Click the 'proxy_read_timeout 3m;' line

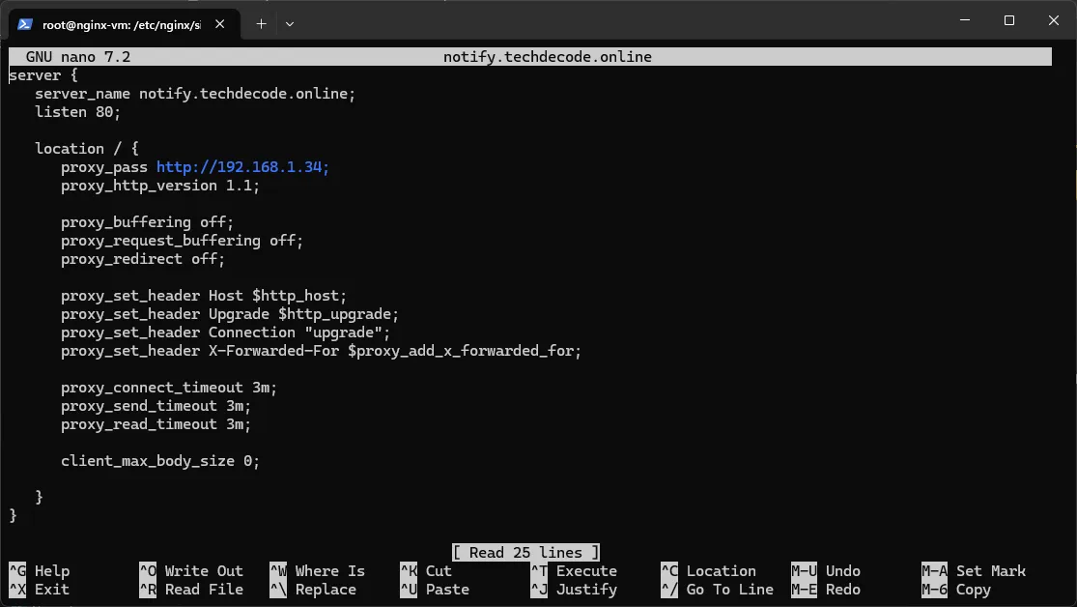[x=156, y=425]
